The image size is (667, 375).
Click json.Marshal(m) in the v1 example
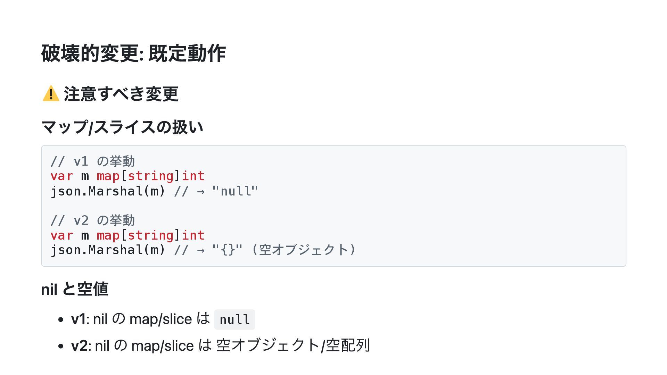click(x=108, y=191)
